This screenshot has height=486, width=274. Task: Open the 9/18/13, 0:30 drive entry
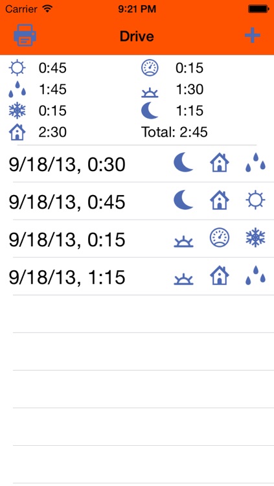click(x=137, y=164)
